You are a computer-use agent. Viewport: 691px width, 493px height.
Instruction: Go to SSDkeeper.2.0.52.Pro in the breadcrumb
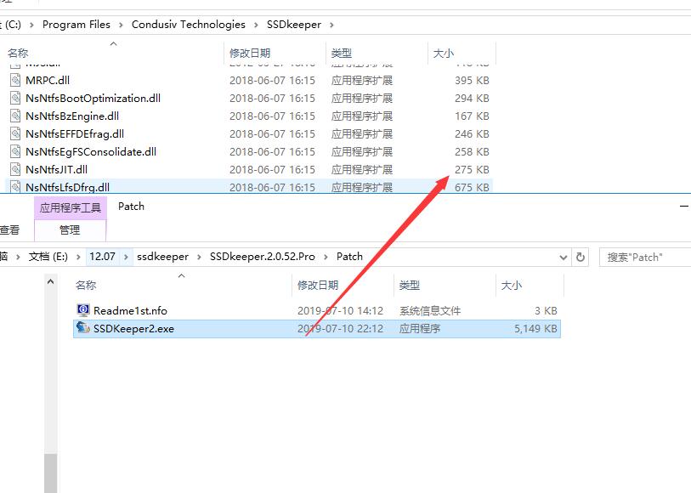pos(263,257)
